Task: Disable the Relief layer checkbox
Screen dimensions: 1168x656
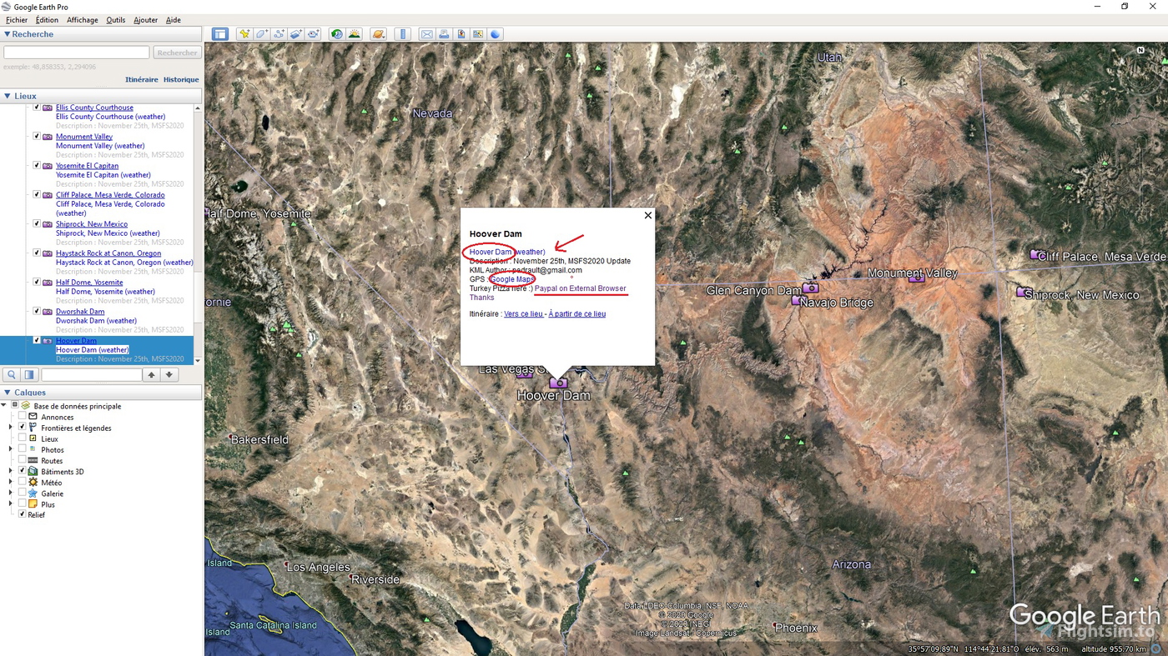Action: (x=21, y=514)
